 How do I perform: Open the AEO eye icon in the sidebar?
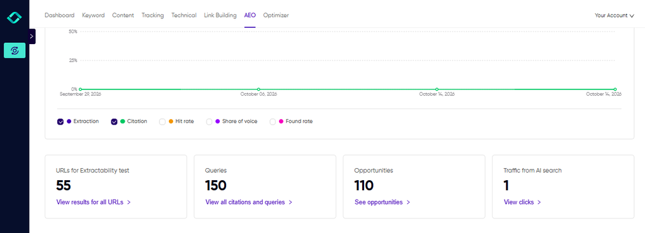[x=14, y=50]
